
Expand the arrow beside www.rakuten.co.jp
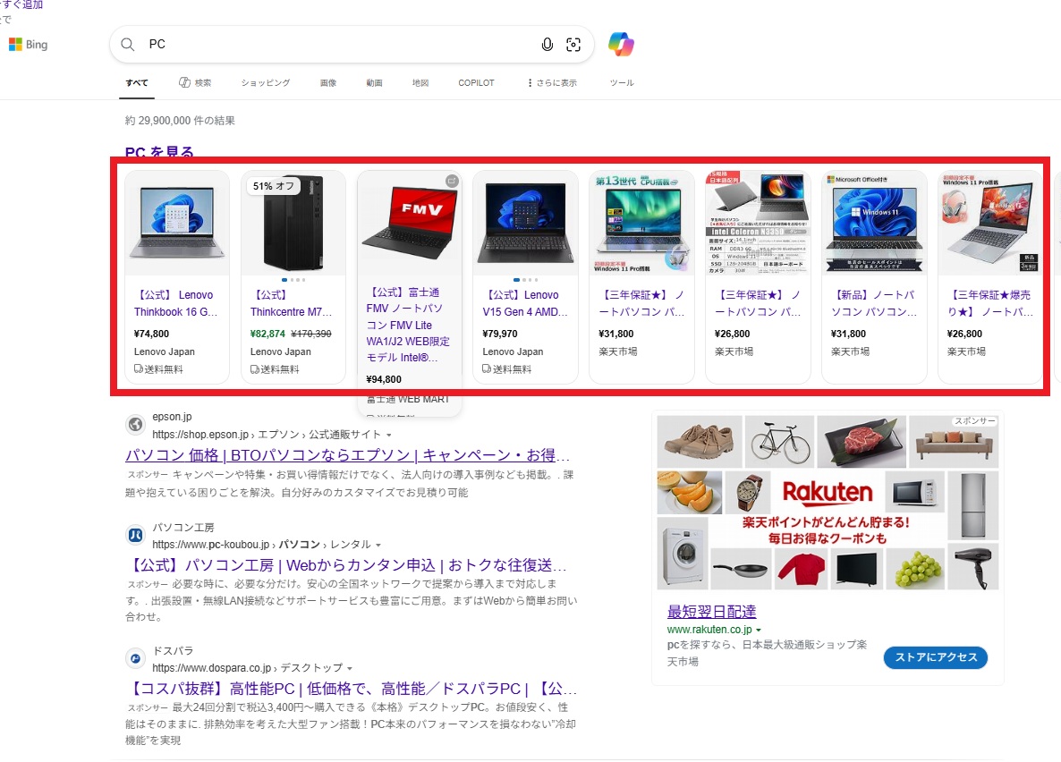pyautogui.click(x=759, y=630)
